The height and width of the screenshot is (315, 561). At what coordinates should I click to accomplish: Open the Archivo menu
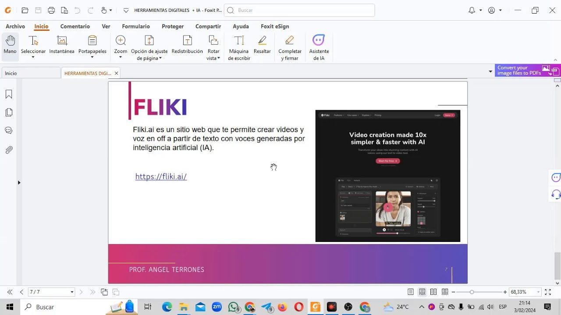[15, 26]
